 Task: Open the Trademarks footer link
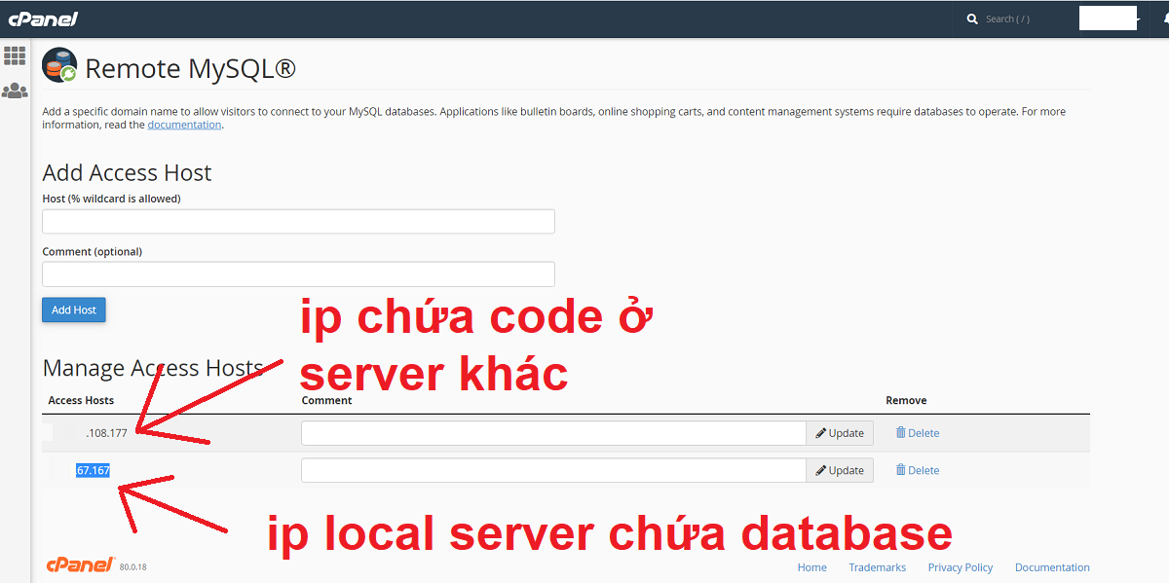click(x=878, y=567)
